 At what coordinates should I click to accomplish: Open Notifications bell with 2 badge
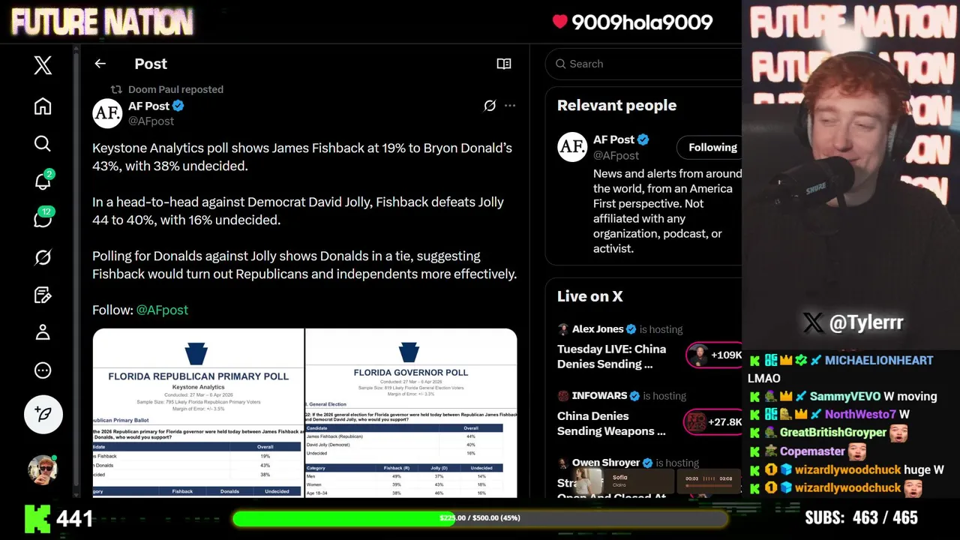(43, 181)
